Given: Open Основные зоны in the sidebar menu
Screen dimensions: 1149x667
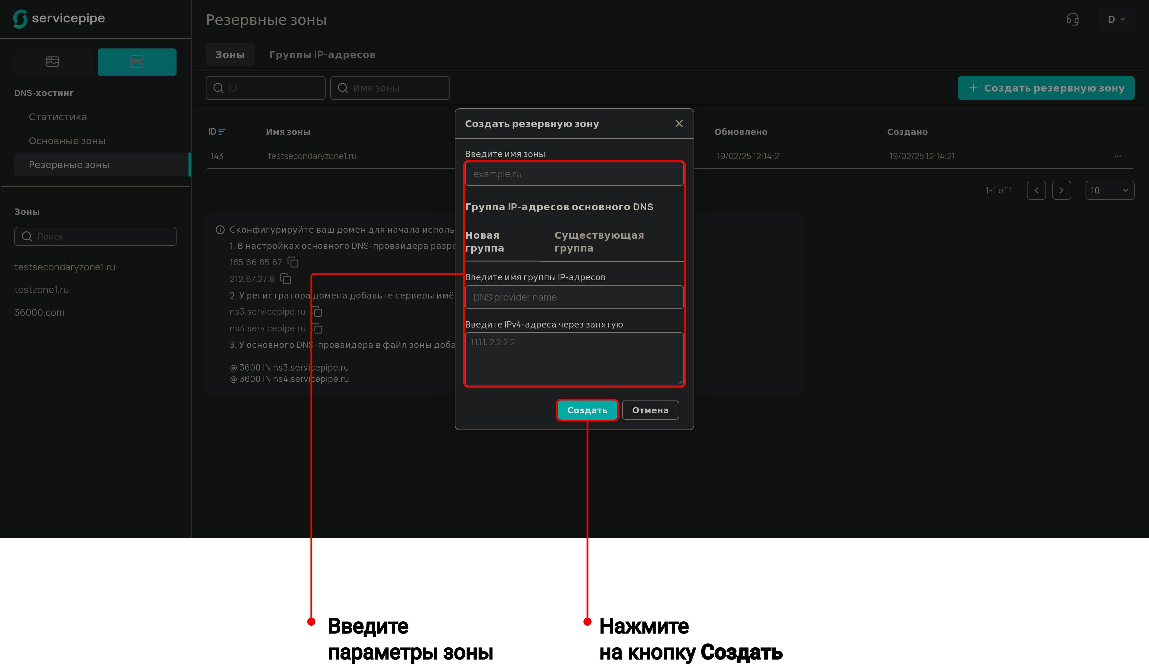Looking at the screenshot, I should [x=67, y=141].
